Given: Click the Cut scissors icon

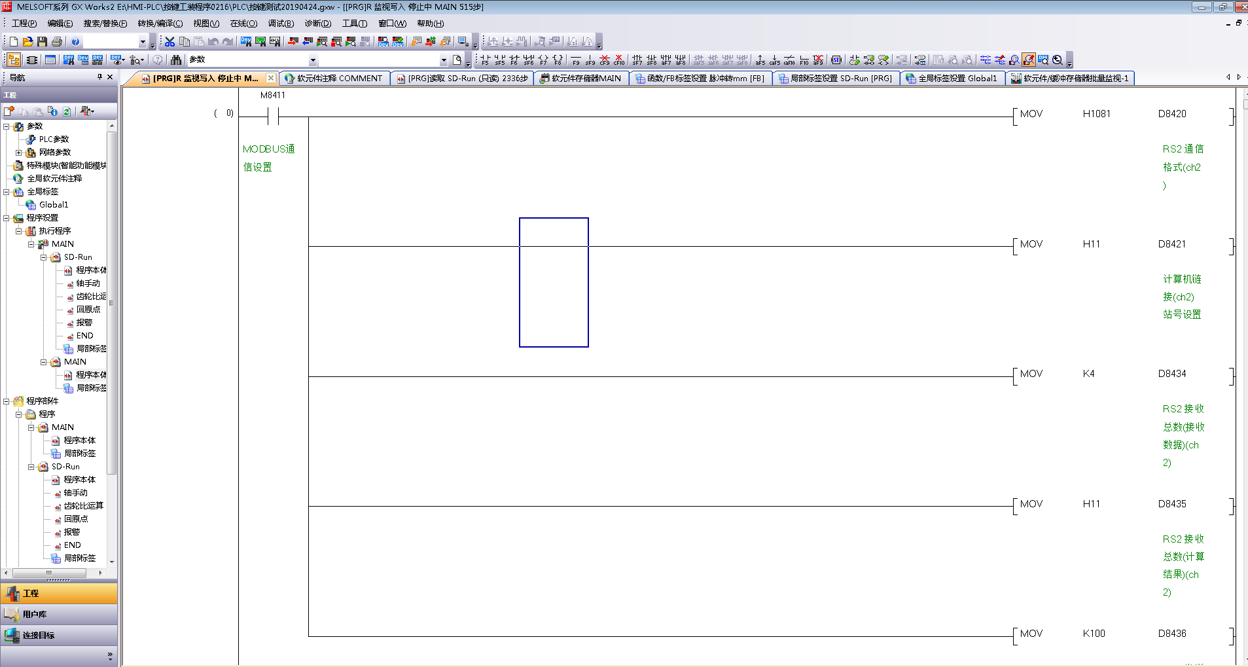Looking at the screenshot, I should pos(170,42).
